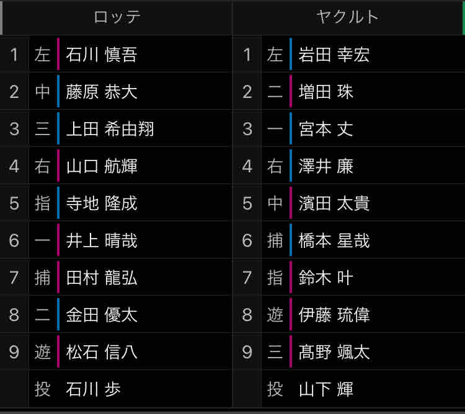Open Yakult leadoff 岩田 幸宏
The height and width of the screenshot is (414, 465).
pyautogui.click(x=334, y=55)
